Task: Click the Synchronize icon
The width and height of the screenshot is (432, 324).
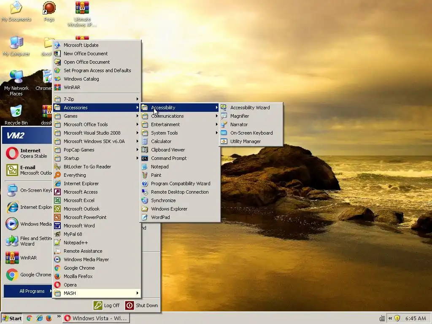Action: tap(145, 200)
